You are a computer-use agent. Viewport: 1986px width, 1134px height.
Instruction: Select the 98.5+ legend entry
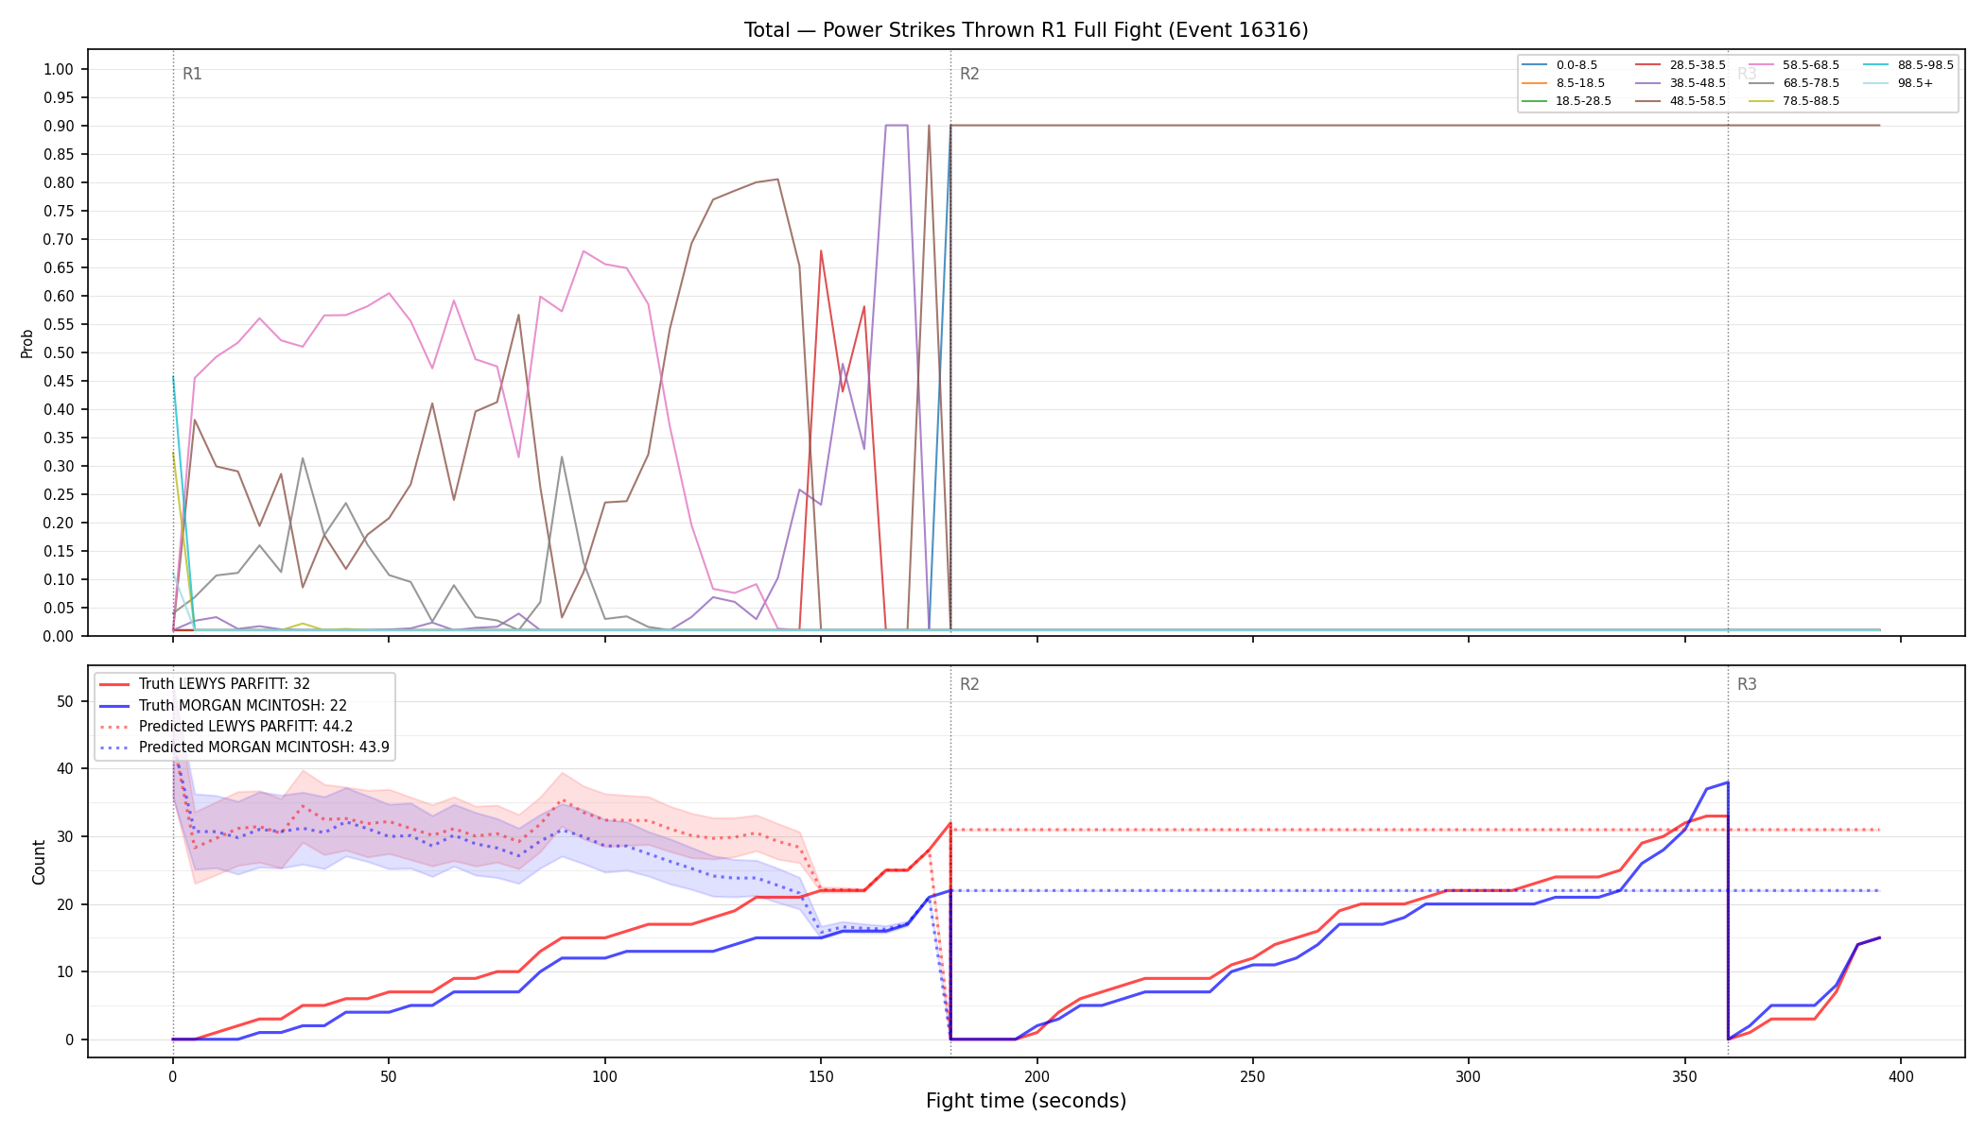click(x=1899, y=83)
